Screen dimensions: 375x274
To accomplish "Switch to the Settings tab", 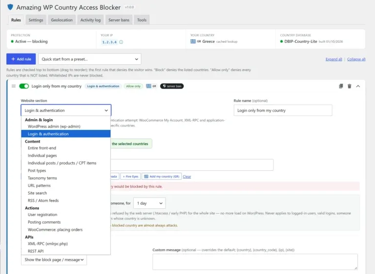I will [36, 20].
